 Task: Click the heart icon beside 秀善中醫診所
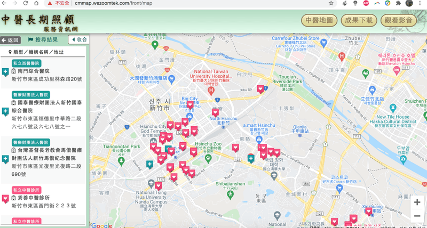5,199
